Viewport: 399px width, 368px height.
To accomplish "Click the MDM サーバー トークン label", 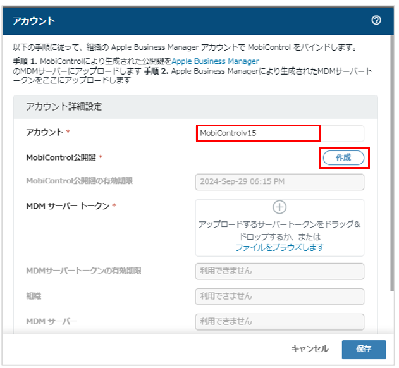I will (x=68, y=205).
